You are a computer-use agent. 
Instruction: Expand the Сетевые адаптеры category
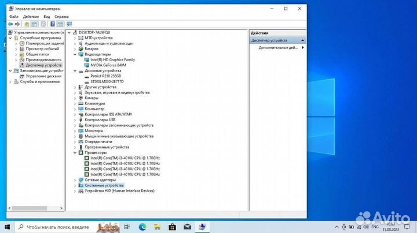click(75, 180)
